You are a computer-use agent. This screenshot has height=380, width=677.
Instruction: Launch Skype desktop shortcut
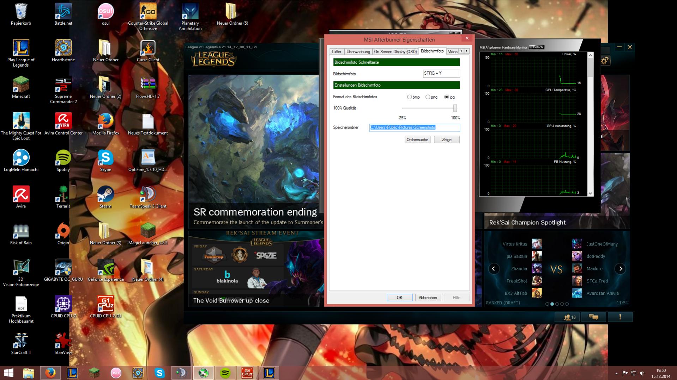[105, 161]
